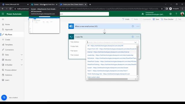Select the Import from CSV site

tap(112, 49)
